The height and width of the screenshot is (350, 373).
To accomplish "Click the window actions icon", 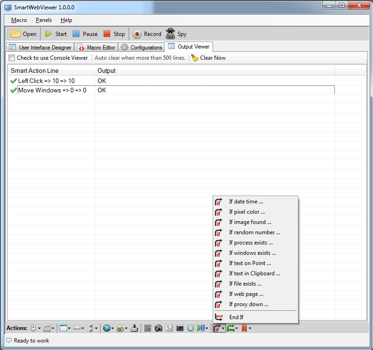I will point(63,329).
